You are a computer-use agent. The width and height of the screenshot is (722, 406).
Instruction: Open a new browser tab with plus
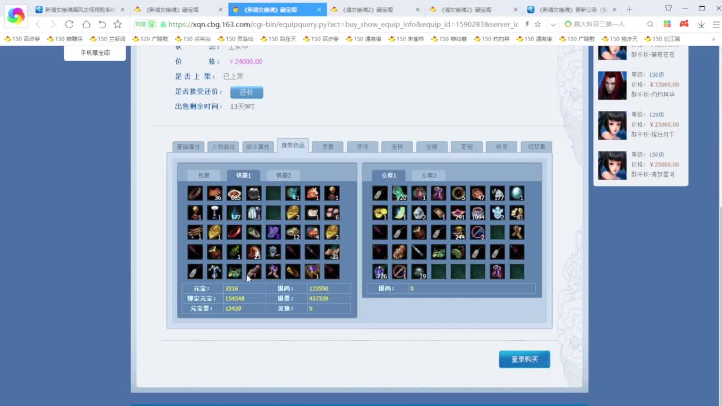(x=629, y=10)
